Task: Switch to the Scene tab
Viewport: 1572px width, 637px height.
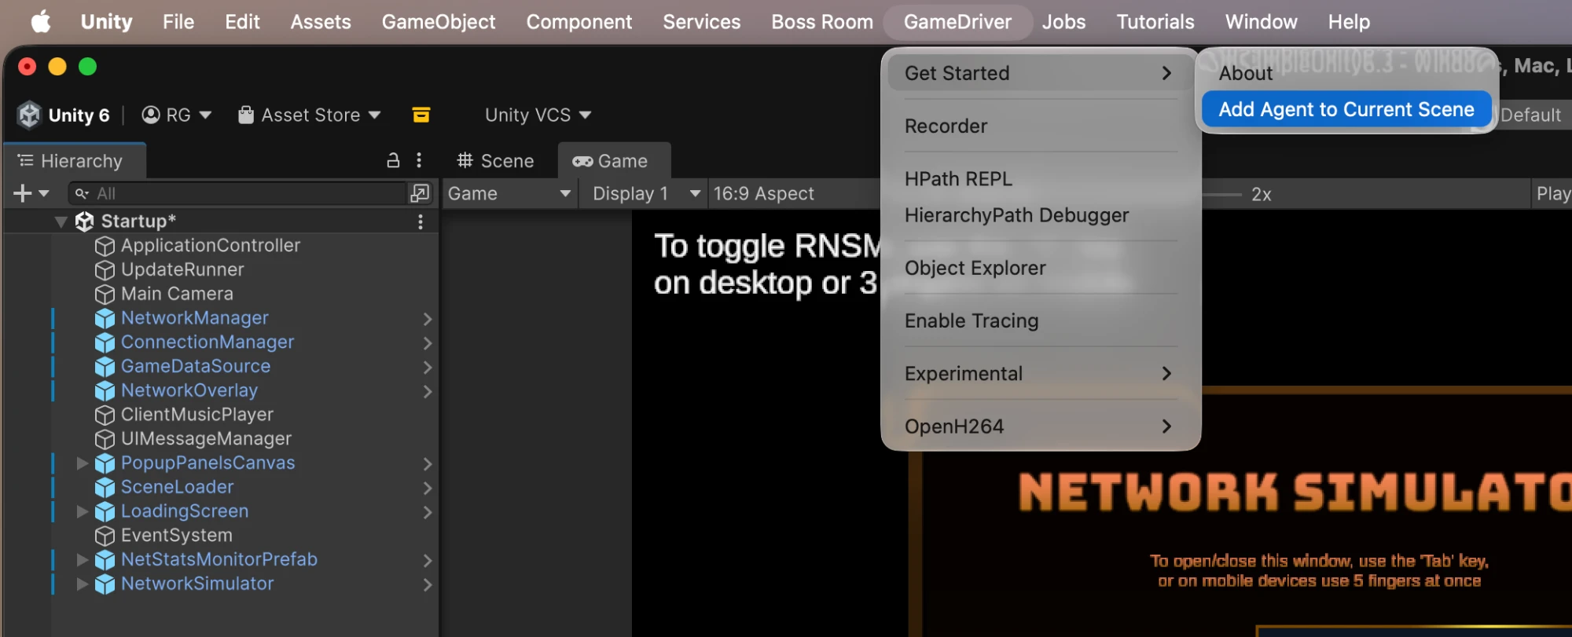Action: pyautogui.click(x=496, y=161)
